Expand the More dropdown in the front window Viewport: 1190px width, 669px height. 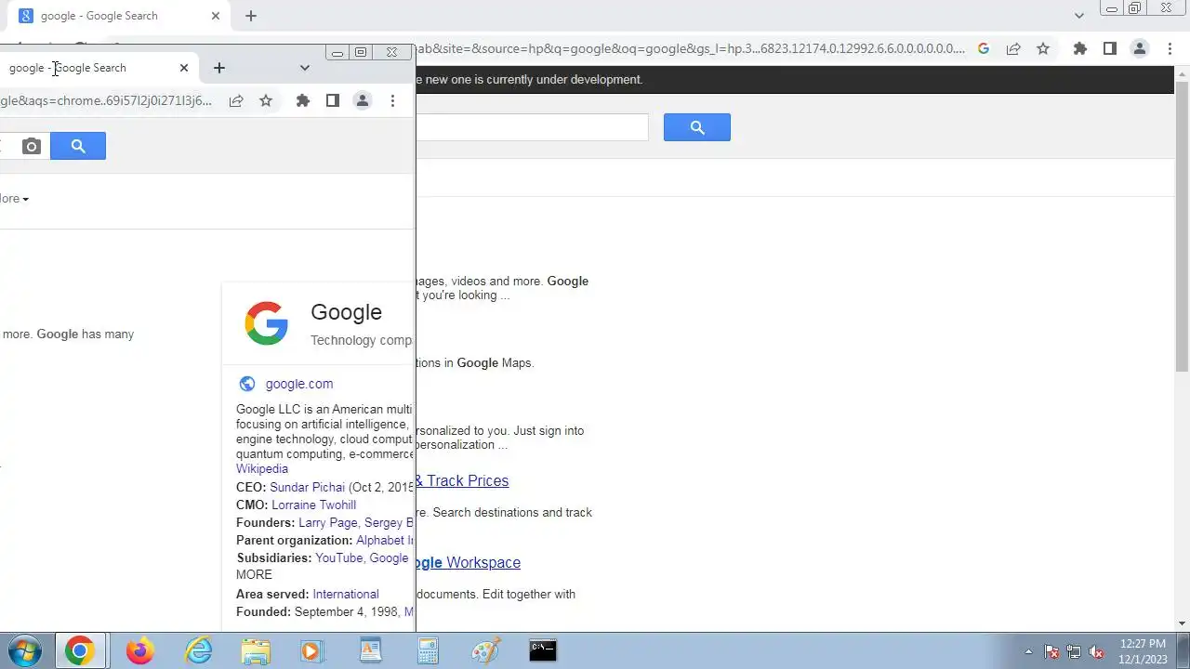[14, 199]
